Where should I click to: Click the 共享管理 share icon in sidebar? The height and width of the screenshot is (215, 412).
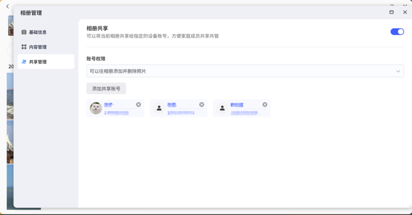point(24,62)
